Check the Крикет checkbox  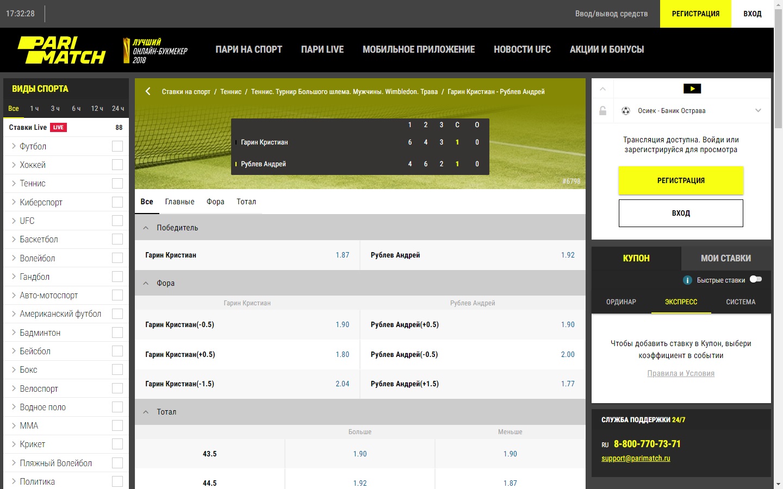117,444
